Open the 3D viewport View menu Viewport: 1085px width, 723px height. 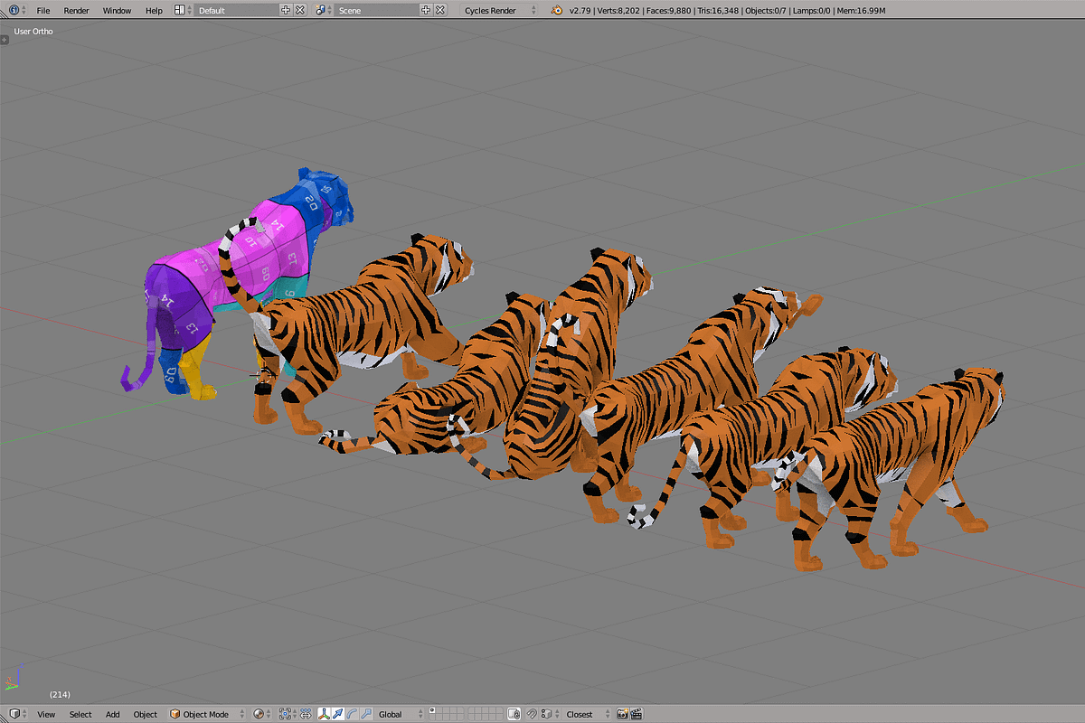(x=46, y=714)
